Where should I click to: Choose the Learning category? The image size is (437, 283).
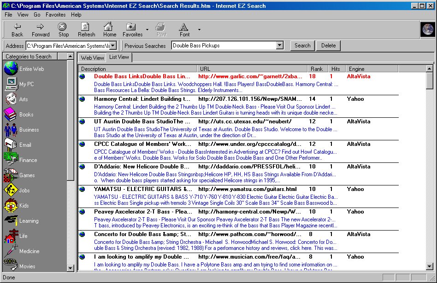click(x=21, y=221)
